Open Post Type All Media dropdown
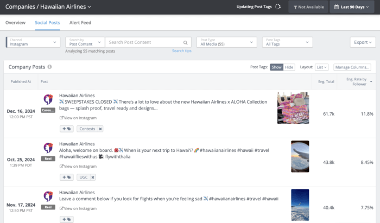Image resolution: width=380 pixels, height=223 pixels. tap(226, 42)
